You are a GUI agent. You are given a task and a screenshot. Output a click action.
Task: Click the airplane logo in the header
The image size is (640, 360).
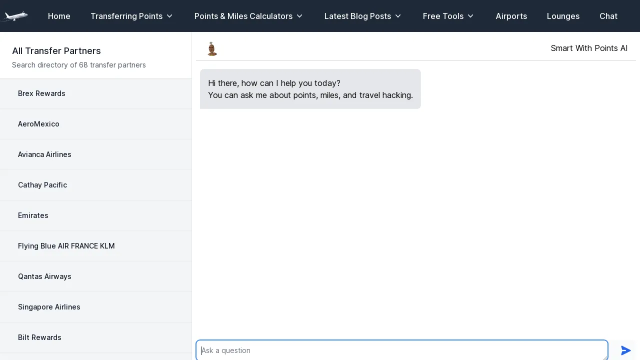[x=14, y=16]
